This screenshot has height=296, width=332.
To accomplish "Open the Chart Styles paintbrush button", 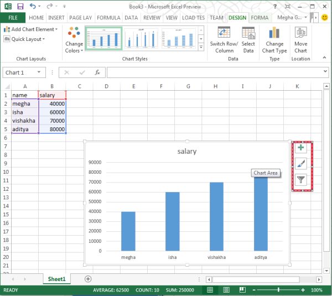I will 301,163.
